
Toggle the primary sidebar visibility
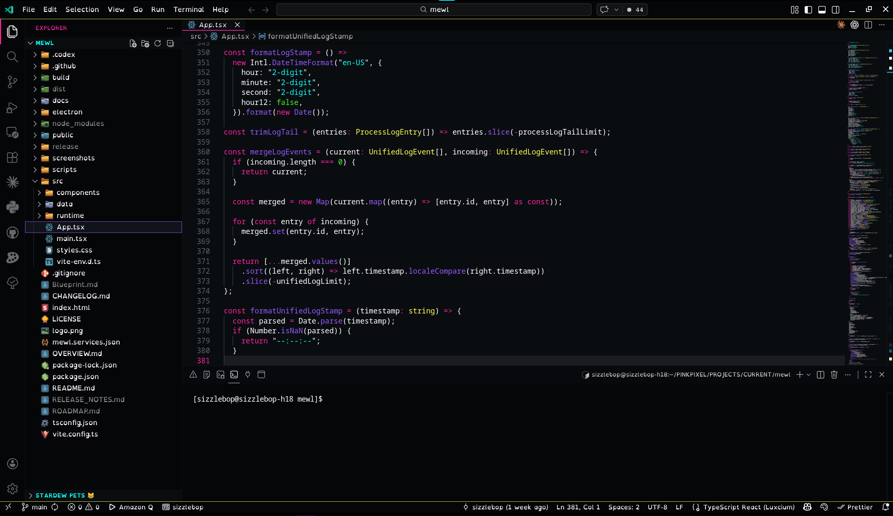808,9
